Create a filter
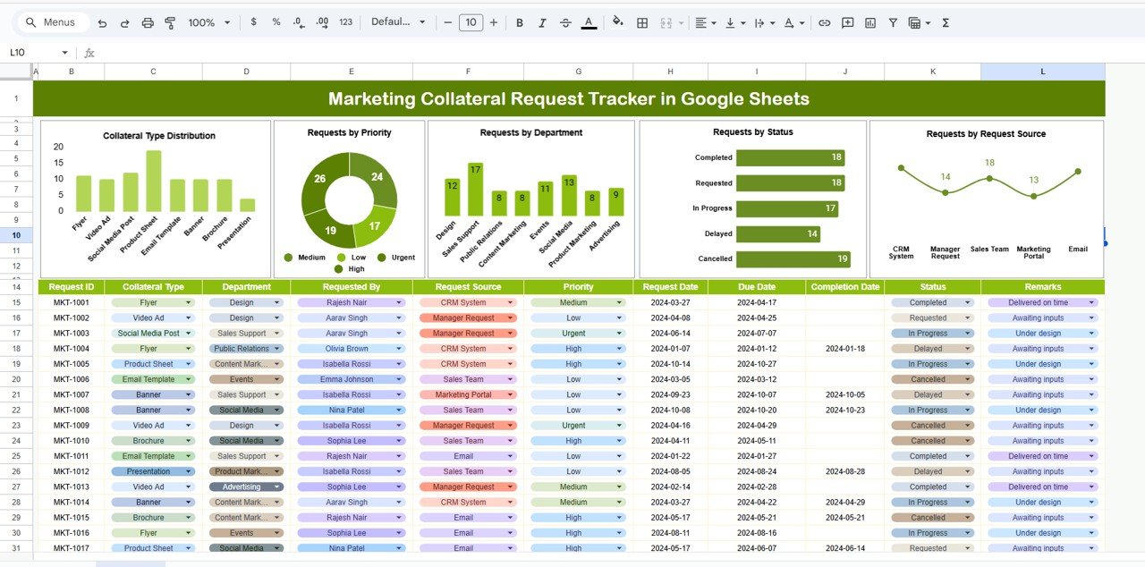The image size is (1145, 567). tap(893, 22)
